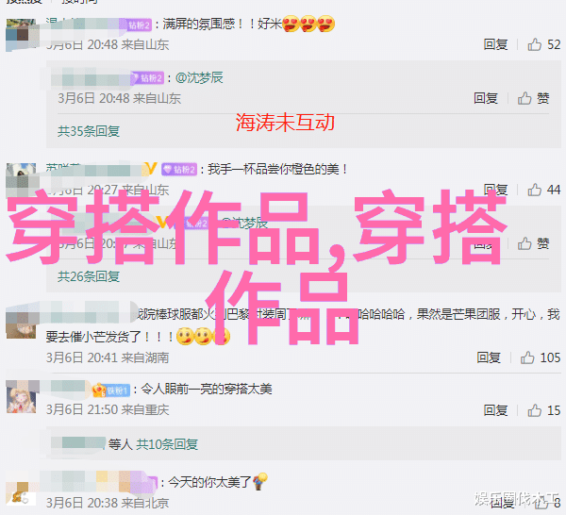Open avatar of first commenter from 山东
The height and width of the screenshot is (515, 566).
(x=22, y=34)
